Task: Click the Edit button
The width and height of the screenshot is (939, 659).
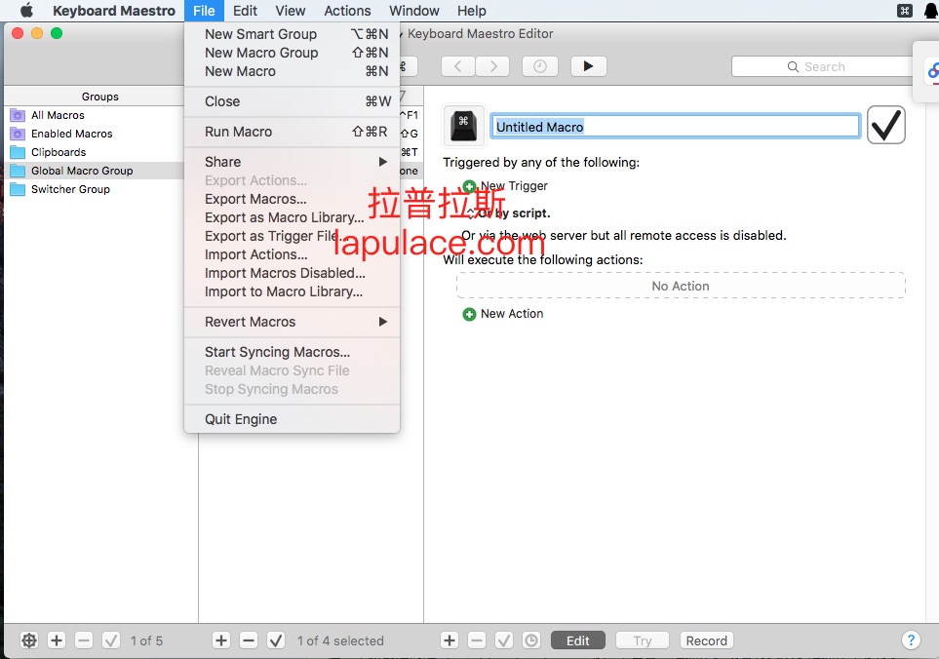Action: point(577,640)
